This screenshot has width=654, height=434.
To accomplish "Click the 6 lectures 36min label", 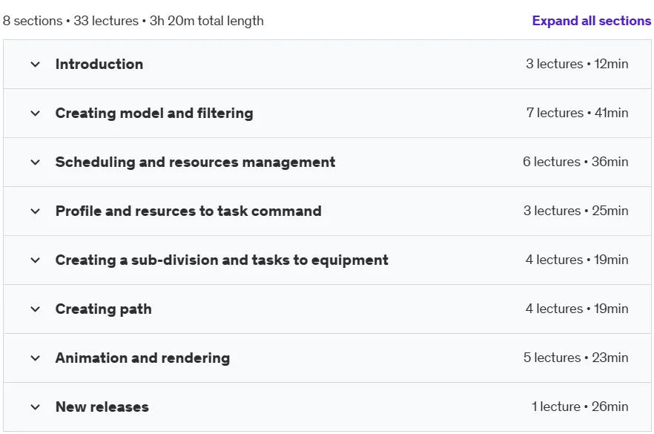I will tap(575, 162).
